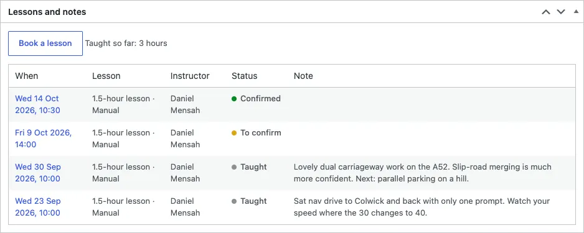Click the When column header
The height and width of the screenshot is (233, 584).
(x=26, y=76)
